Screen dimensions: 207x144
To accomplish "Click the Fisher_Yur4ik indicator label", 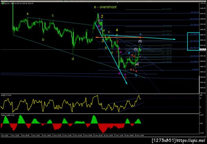I will 8,115.
